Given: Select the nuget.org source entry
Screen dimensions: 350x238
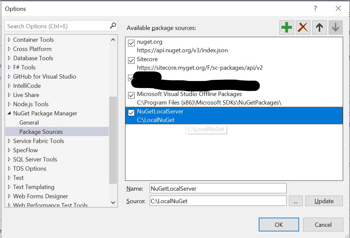Looking at the screenshot, I should [234, 46].
